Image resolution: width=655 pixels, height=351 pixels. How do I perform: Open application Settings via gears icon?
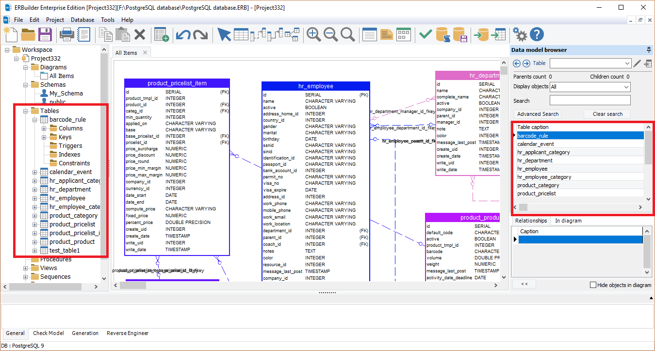pyautogui.click(x=520, y=34)
